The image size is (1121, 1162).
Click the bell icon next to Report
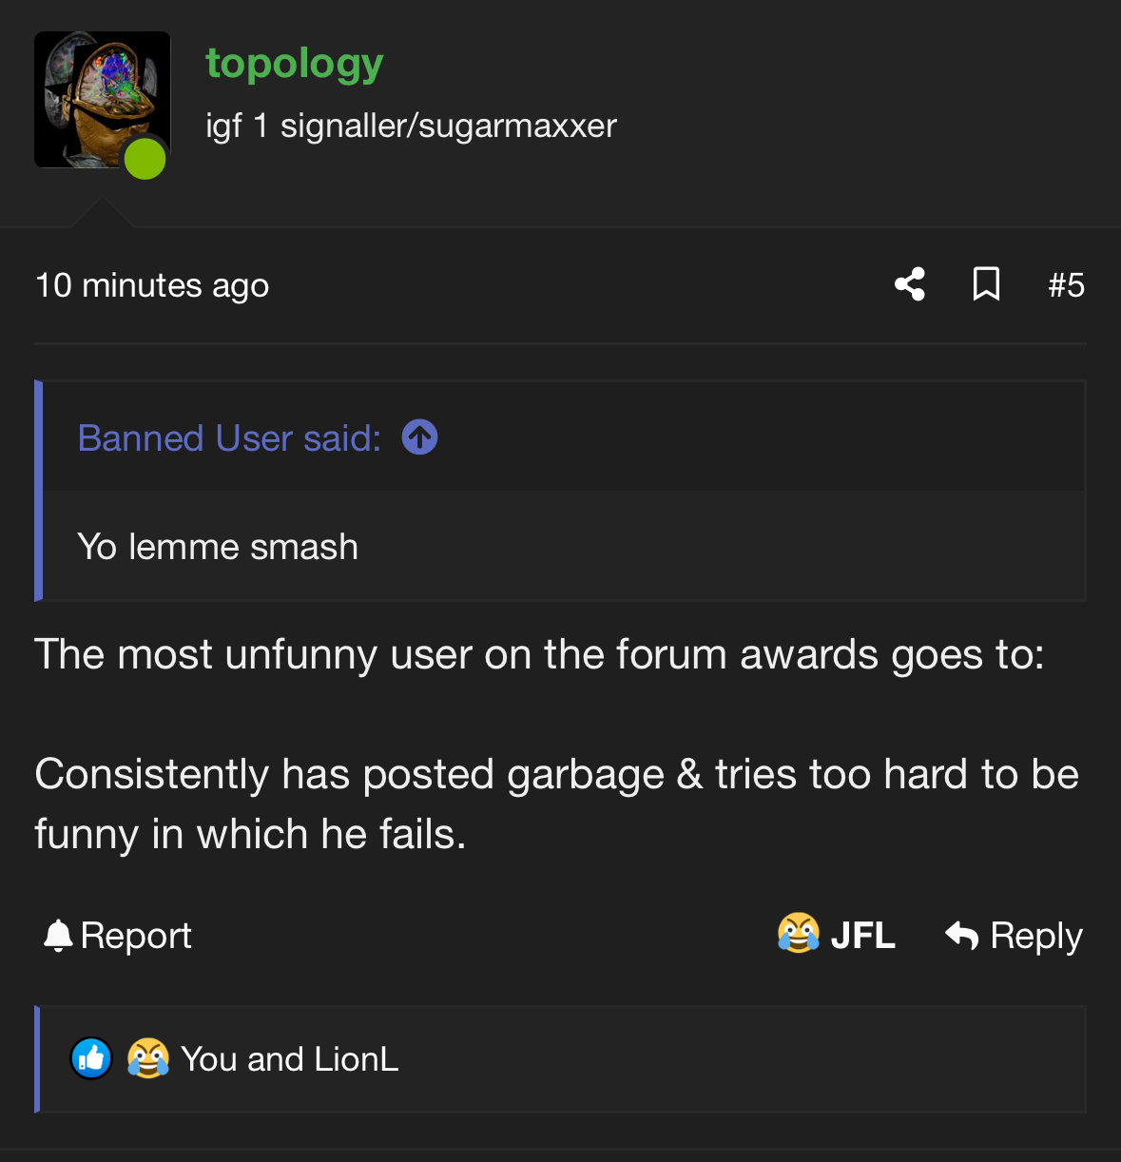58,936
